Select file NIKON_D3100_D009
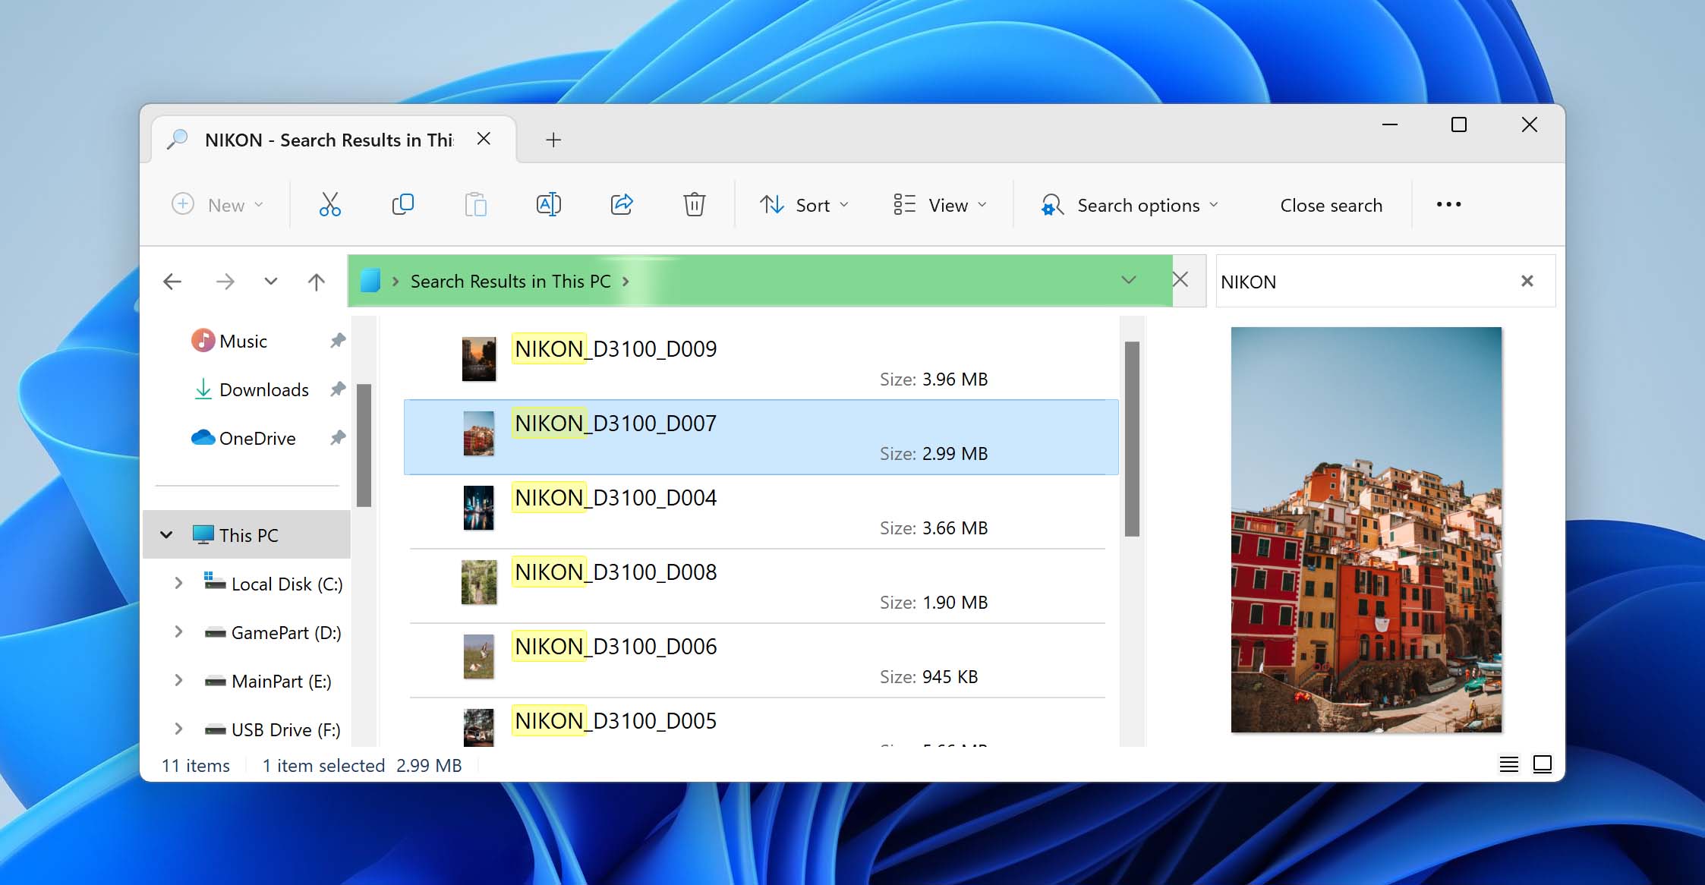Viewport: 1705px width, 885px height. pyautogui.click(x=761, y=363)
